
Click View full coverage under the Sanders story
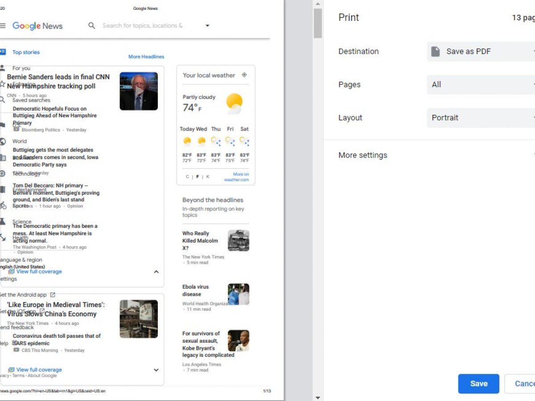click(x=39, y=271)
